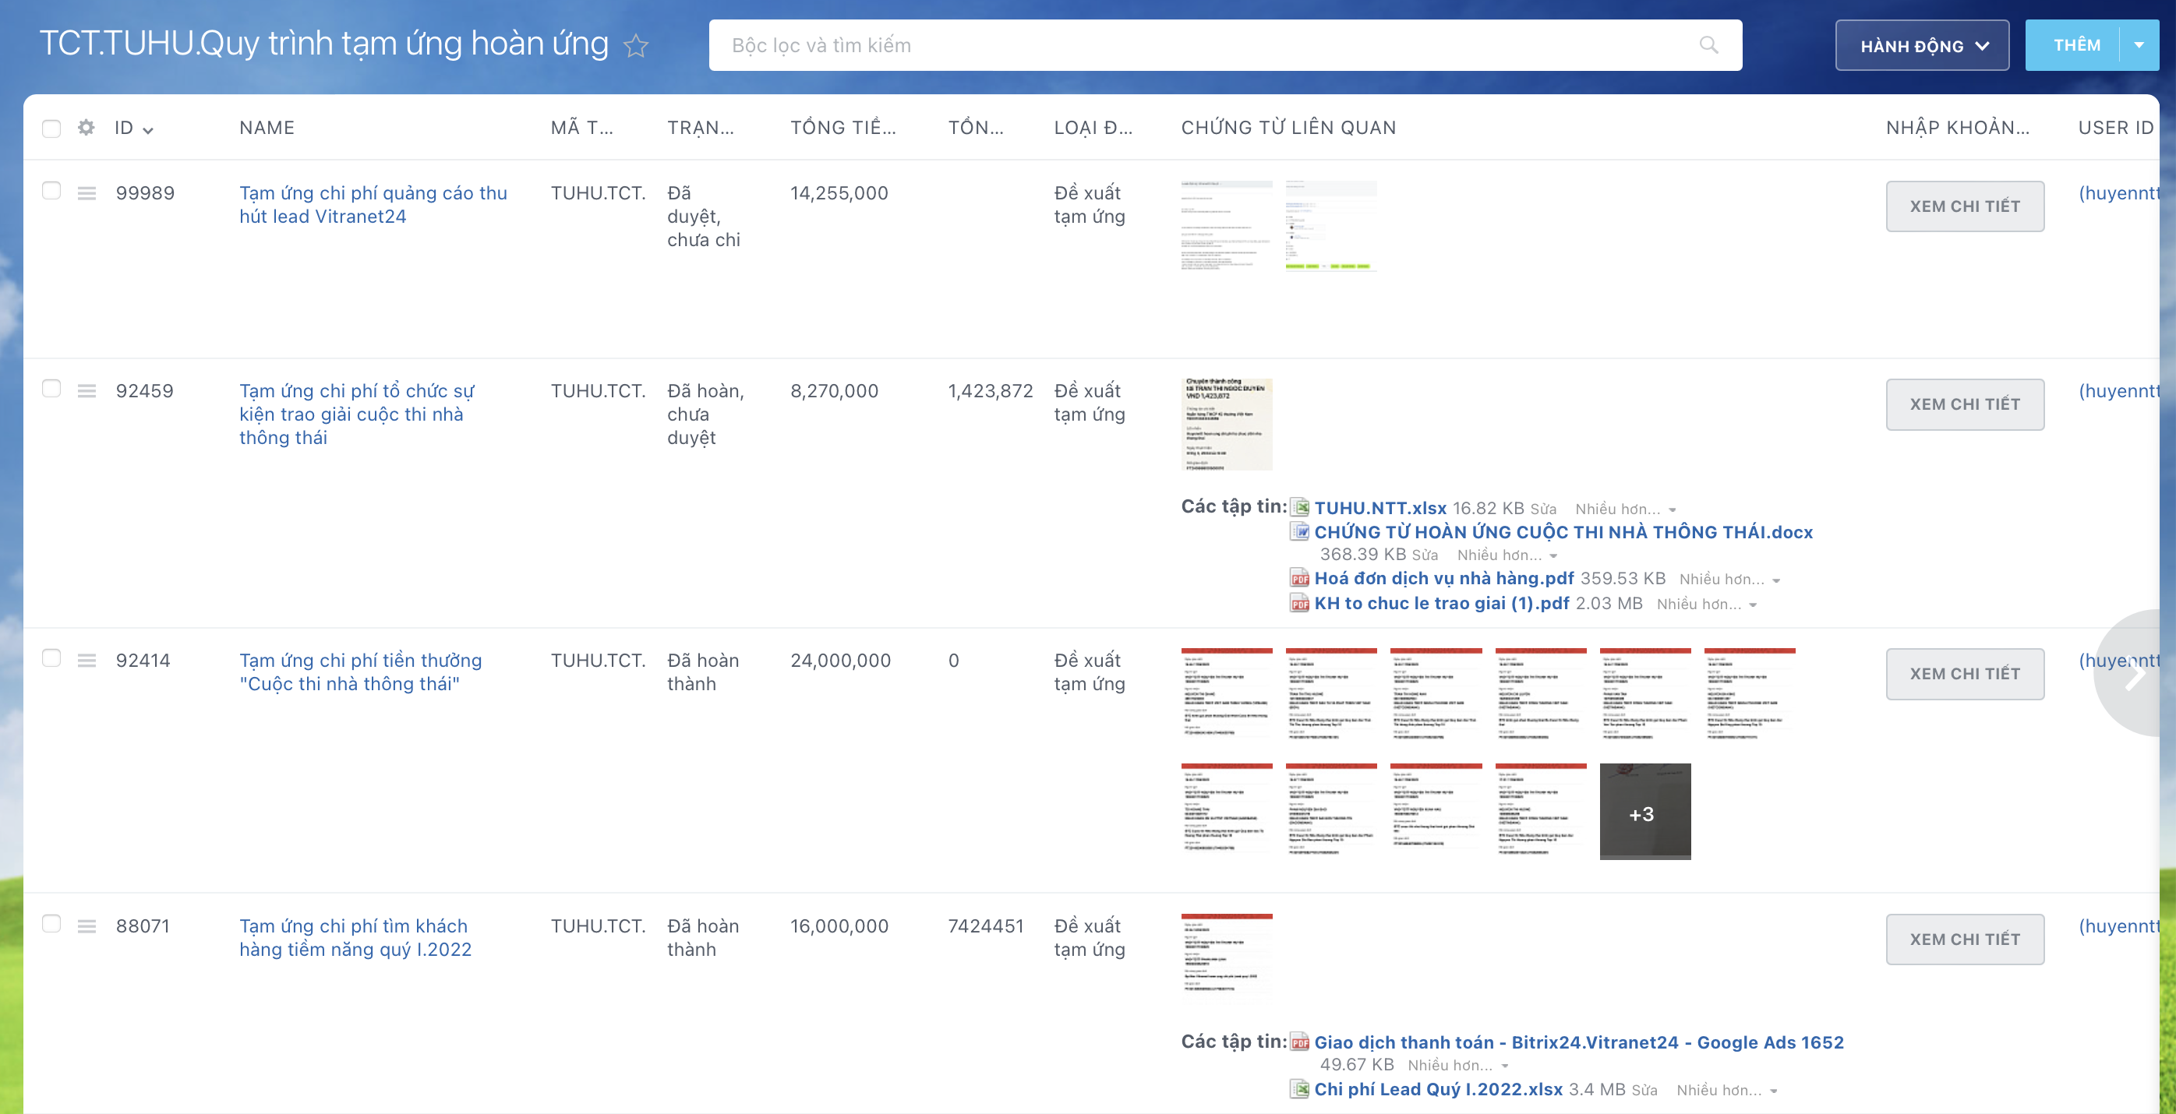This screenshot has height=1114, width=2176.
Task: Open the HÀNH ĐỘNG dropdown
Action: (1922, 46)
